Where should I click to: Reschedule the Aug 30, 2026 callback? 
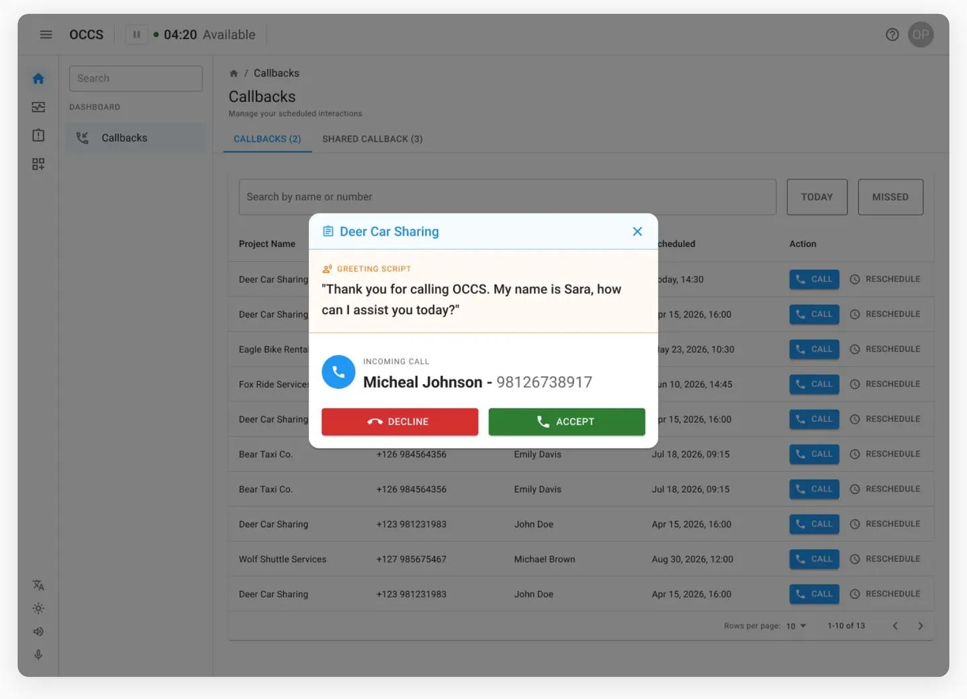[885, 559]
